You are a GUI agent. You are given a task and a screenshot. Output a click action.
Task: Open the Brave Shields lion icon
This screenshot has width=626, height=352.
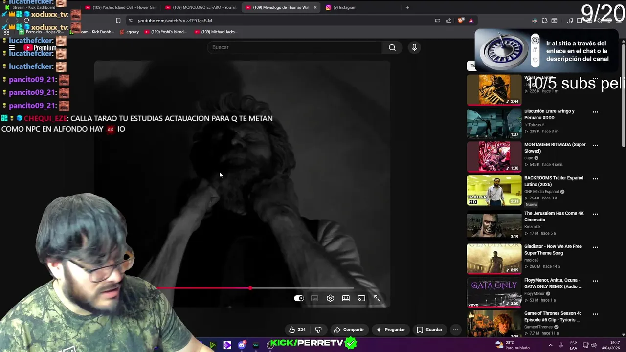(461, 21)
